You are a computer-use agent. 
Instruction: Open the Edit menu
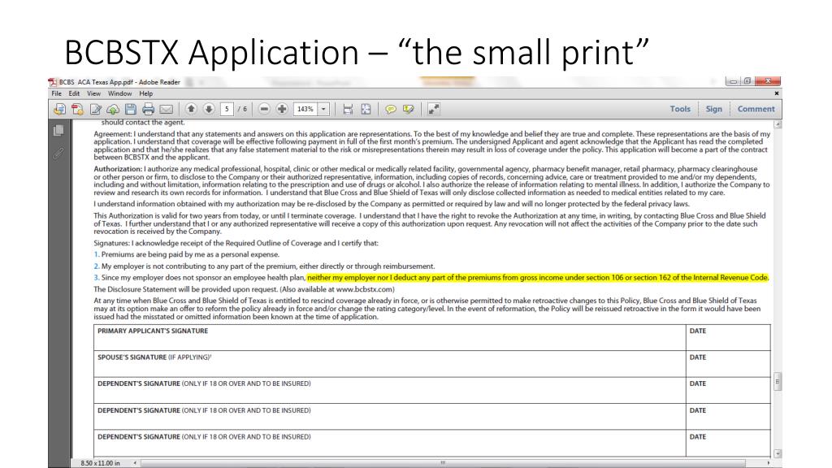[x=74, y=93]
